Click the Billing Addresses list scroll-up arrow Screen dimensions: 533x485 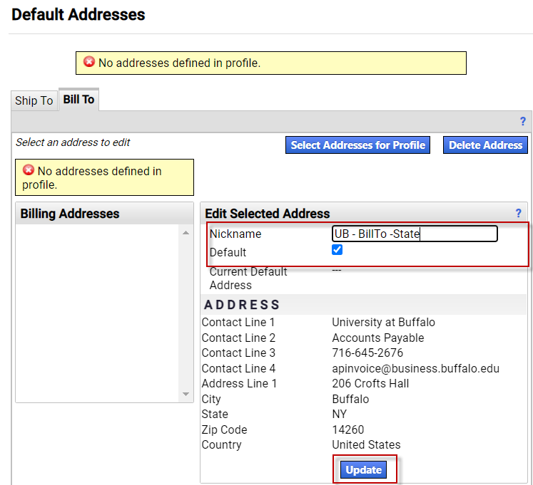pyautogui.click(x=186, y=233)
